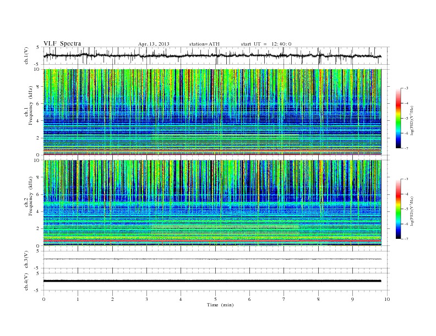Click the ch.1 voltage waveform trace
The image size is (436, 336).
pos(212,55)
